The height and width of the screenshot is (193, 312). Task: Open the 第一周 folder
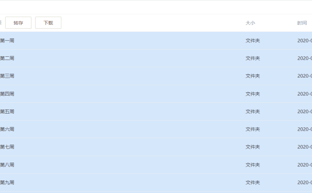[7, 41]
